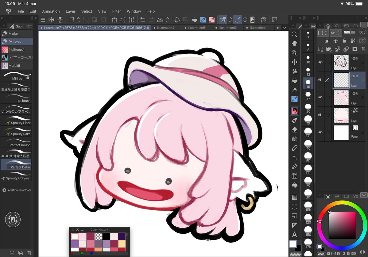368x257 pixels.
Task: Expand the document tabs list chevron
Action: (285, 28)
